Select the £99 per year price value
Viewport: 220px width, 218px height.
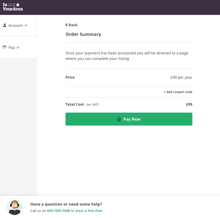pyautogui.click(x=181, y=77)
